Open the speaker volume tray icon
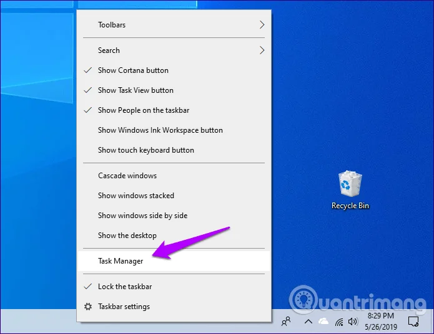This screenshot has height=334, width=434. coord(353,322)
